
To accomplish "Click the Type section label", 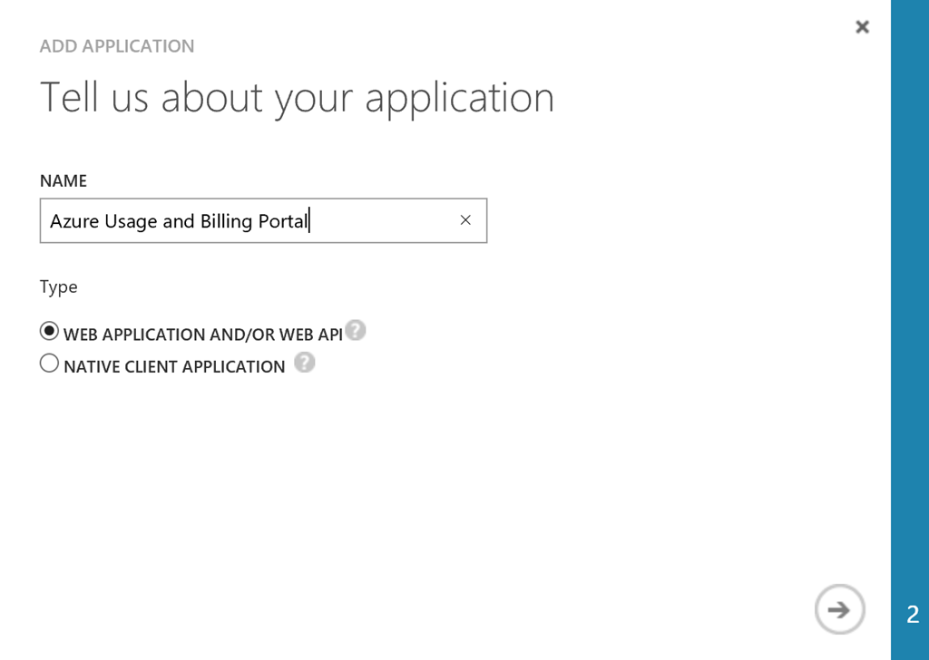I will [59, 286].
